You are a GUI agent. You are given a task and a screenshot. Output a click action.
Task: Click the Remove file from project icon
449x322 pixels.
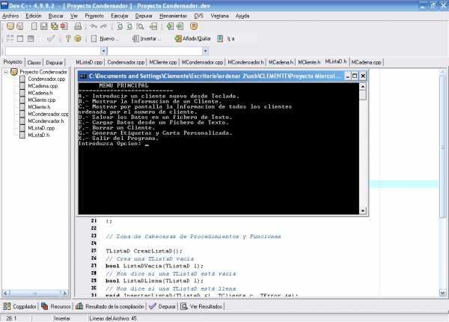tap(180, 26)
